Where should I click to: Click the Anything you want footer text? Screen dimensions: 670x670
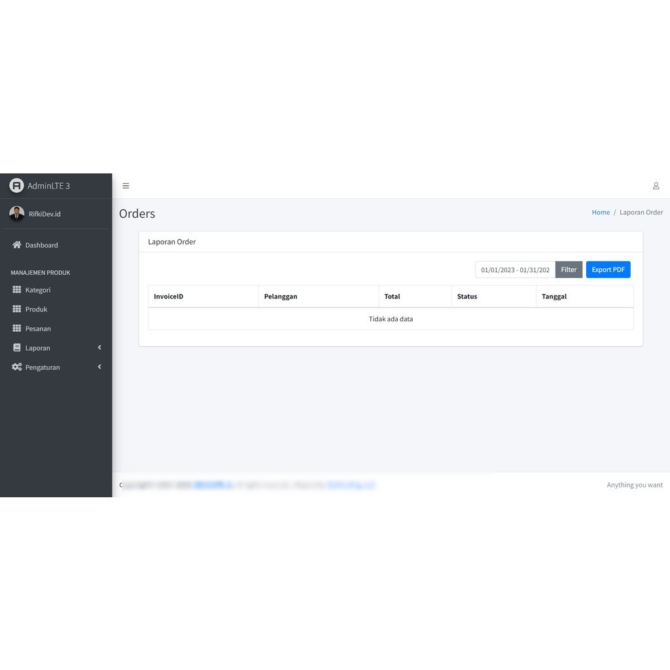pyautogui.click(x=635, y=485)
